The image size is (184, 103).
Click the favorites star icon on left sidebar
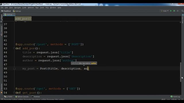(1, 93)
